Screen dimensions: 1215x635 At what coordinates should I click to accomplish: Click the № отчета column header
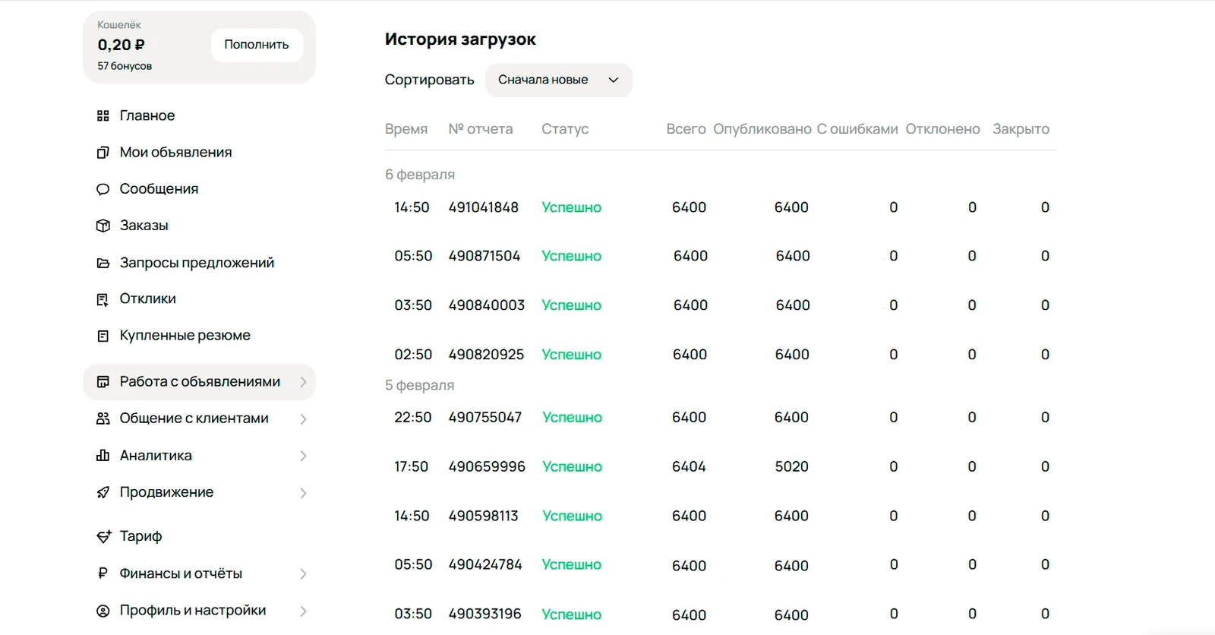click(481, 129)
